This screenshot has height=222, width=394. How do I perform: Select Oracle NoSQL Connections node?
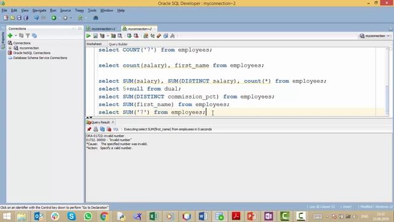coord(31,53)
